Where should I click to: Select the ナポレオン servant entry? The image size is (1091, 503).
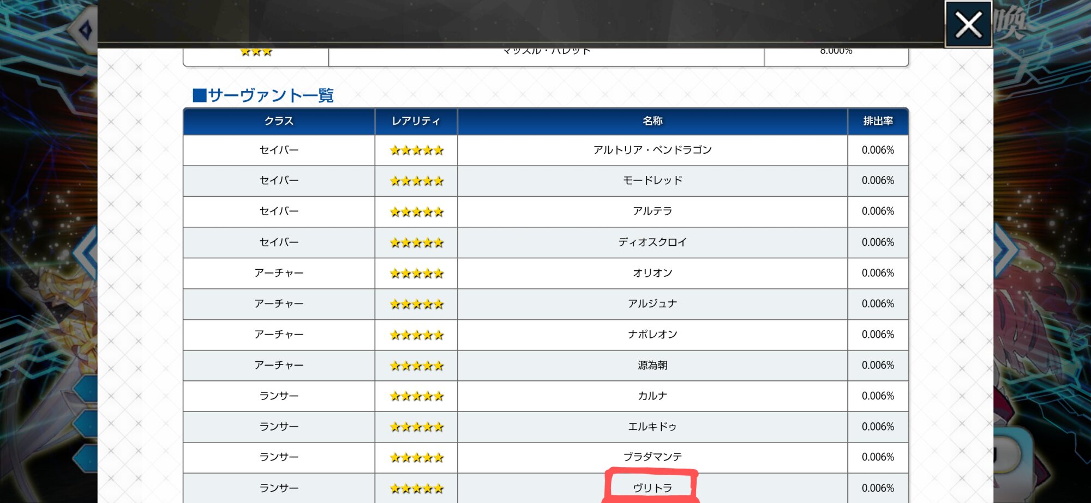coord(652,334)
